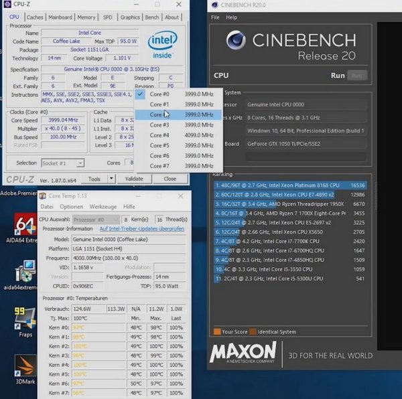Image resolution: width=402 pixels, height=399 pixels.
Task: Select the highlighted Core #2 entry
Action: click(x=178, y=114)
